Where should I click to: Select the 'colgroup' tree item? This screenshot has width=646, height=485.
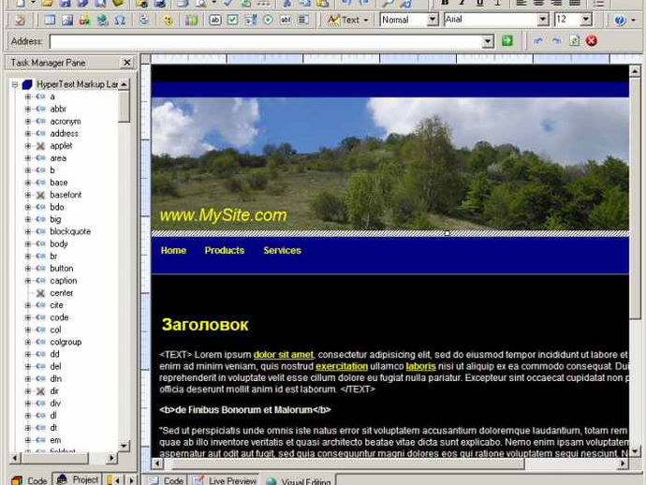tap(66, 342)
